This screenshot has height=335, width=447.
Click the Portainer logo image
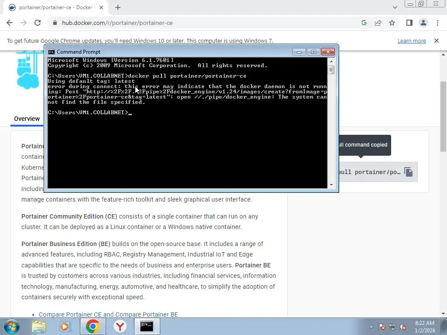point(28,70)
